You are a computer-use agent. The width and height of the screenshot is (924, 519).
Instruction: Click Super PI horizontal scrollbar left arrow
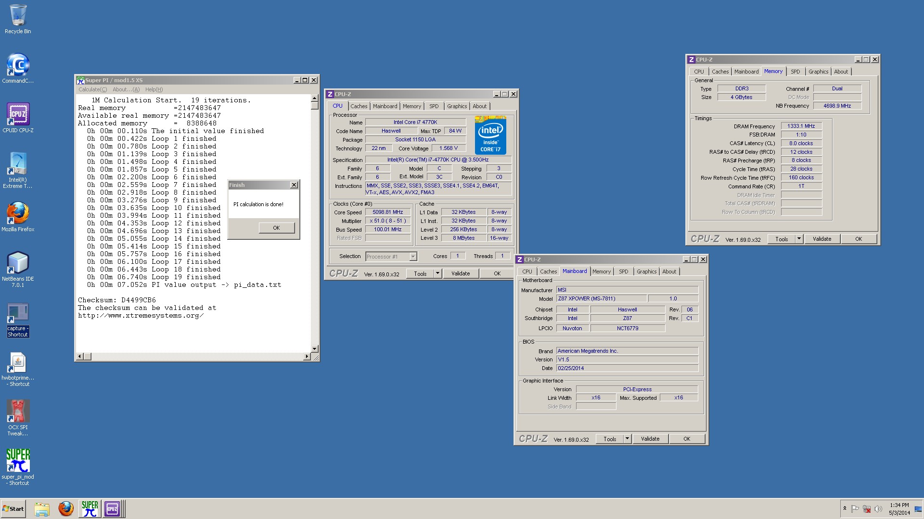80,357
